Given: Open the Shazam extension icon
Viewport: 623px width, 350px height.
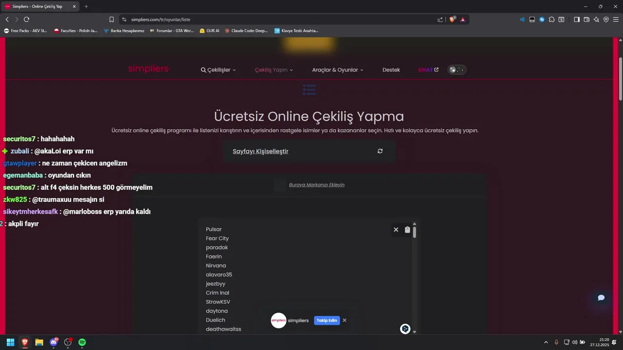Looking at the screenshot, I should coord(542,19).
